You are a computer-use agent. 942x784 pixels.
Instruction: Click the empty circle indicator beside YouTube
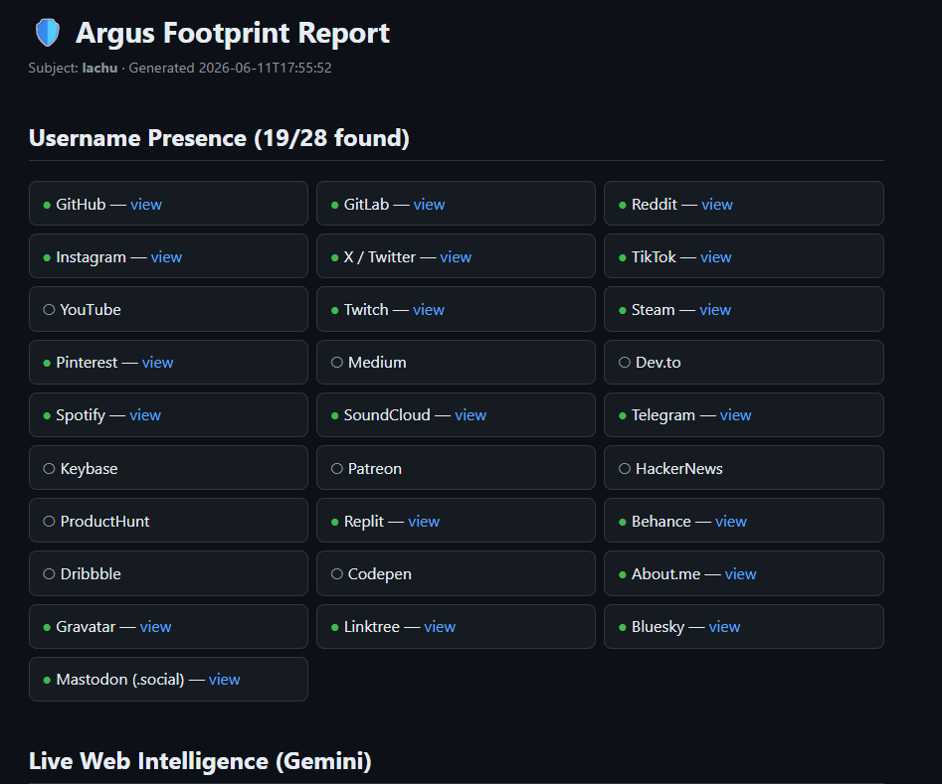click(x=50, y=310)
